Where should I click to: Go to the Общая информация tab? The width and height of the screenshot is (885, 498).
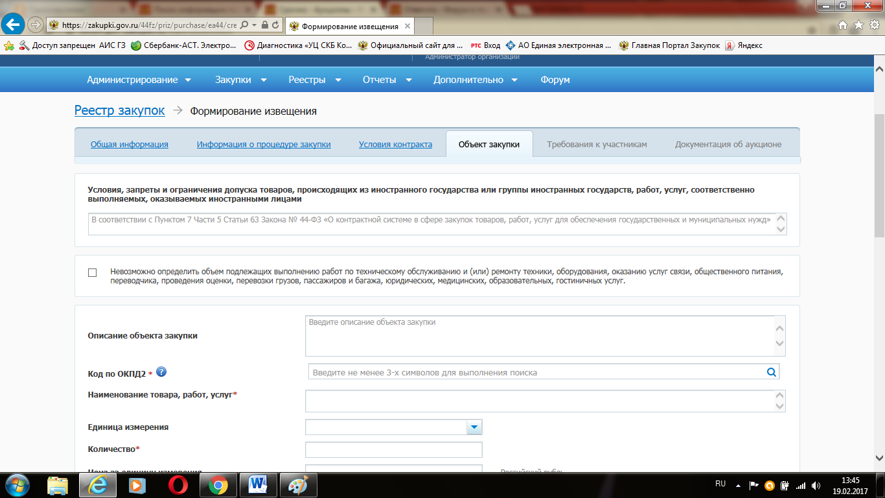click(129, 145)
